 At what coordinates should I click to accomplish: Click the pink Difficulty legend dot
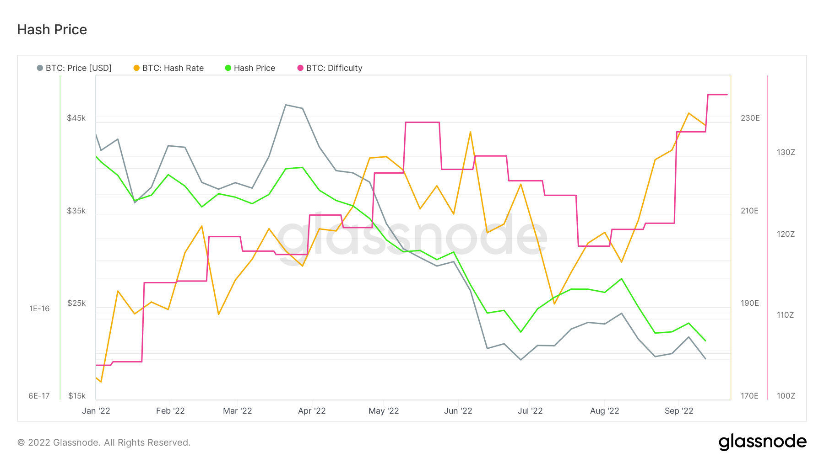click(x=300, y=68)
